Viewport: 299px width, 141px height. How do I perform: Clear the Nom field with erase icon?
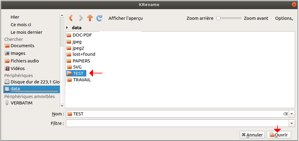pyautogui.click(x=286, y=114)
